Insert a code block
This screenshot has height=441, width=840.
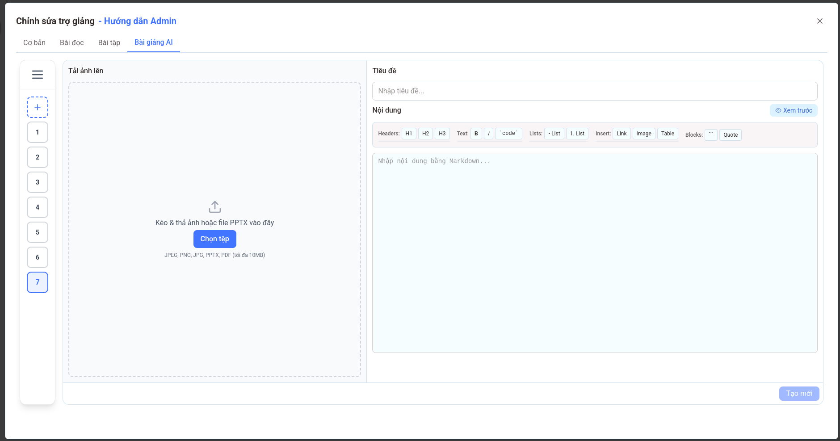point(711,134)
